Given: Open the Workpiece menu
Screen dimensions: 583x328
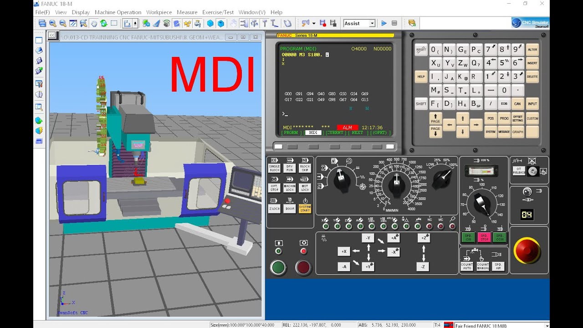Looking at the screenshot, I should pos(159,12).
